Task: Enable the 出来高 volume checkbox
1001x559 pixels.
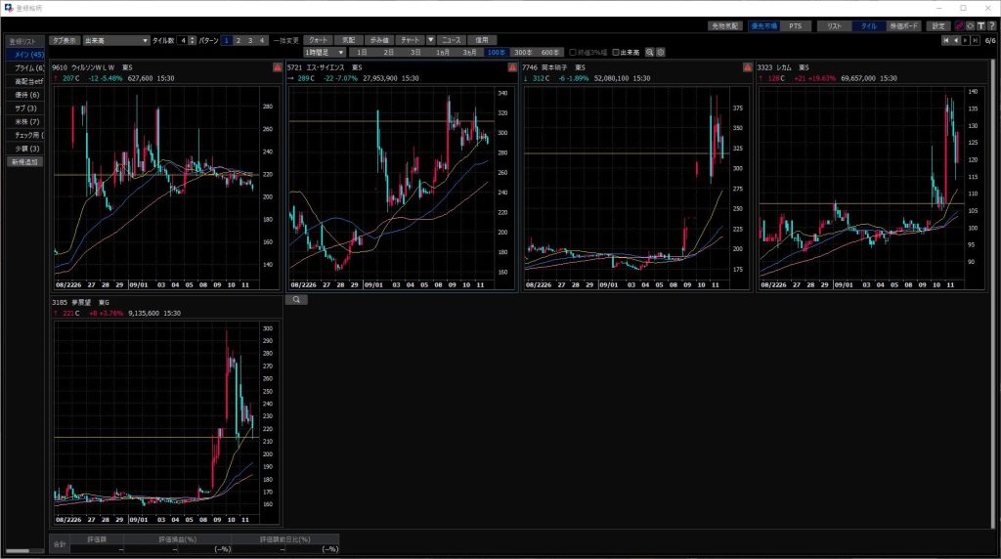Action: tap(615, 52)
